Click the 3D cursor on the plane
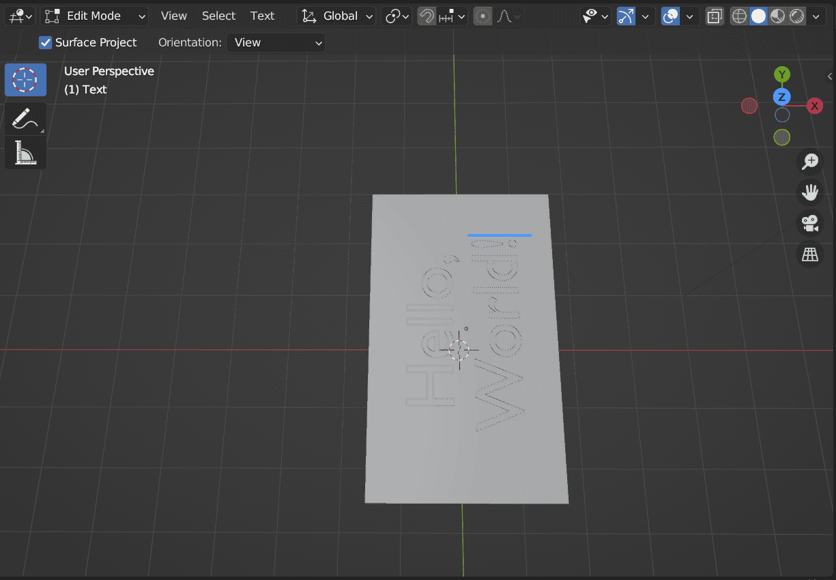The width and height of the screenshot is (836, 580). (460, 350)
